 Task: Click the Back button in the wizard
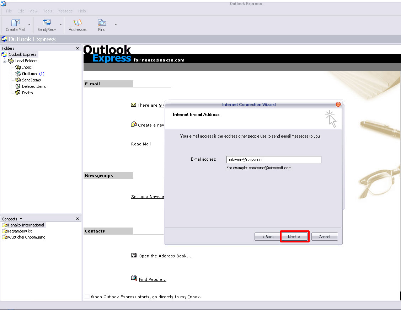[268, 237]
